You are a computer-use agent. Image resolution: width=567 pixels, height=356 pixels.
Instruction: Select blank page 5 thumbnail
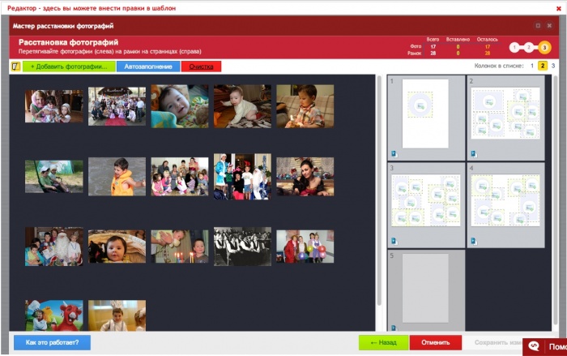[425, 288]
